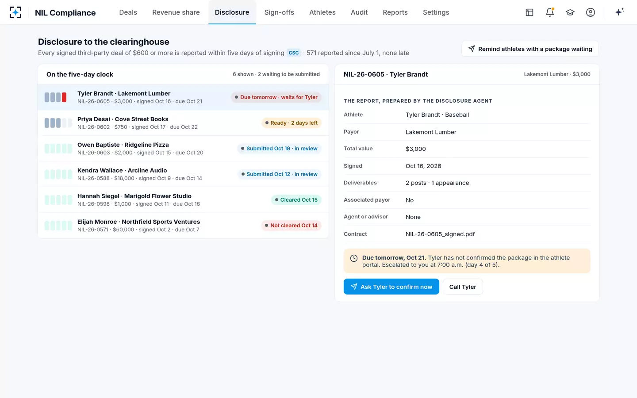The image size is (637, 398).
Task: Open contract file NIL-26-0605_signed.pdf
Action: pos(440,234)
